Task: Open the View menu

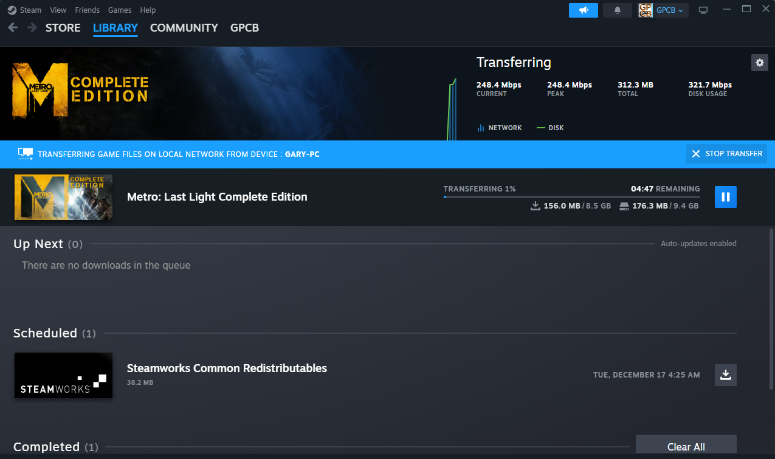Action: click(x=58, y=10)
